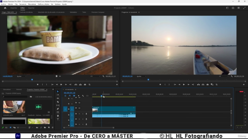
Task: Switch Project panel to list view
Action: tap(7, 127)
